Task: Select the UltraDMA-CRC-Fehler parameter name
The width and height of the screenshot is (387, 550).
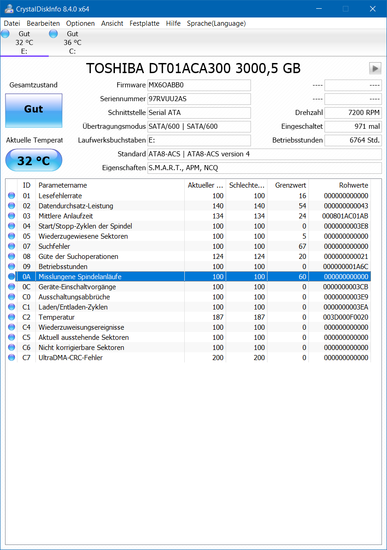Action: (x=70, y=358)
